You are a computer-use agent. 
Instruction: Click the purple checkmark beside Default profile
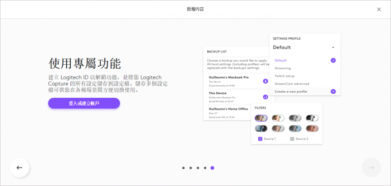(x=333, y=61)
